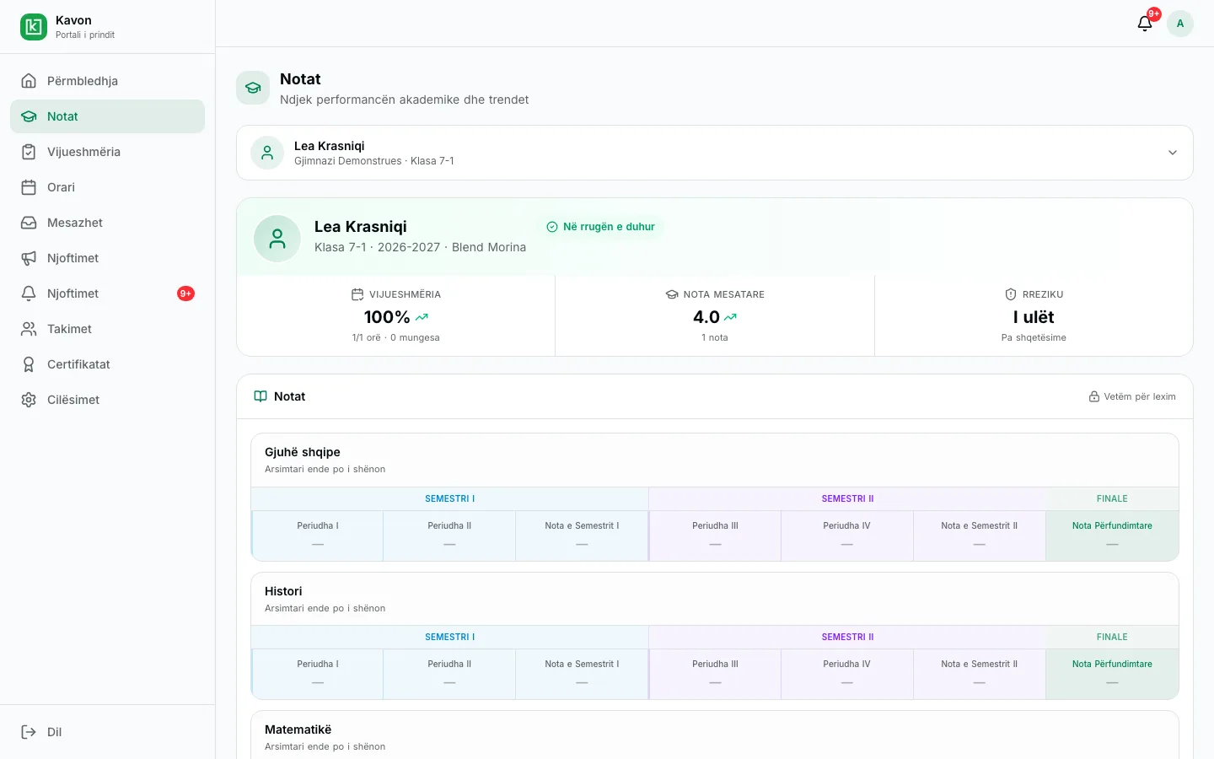Click the shield icon beside RREZIKU
Screen dimensions: 1214x759
point(1011,294)
